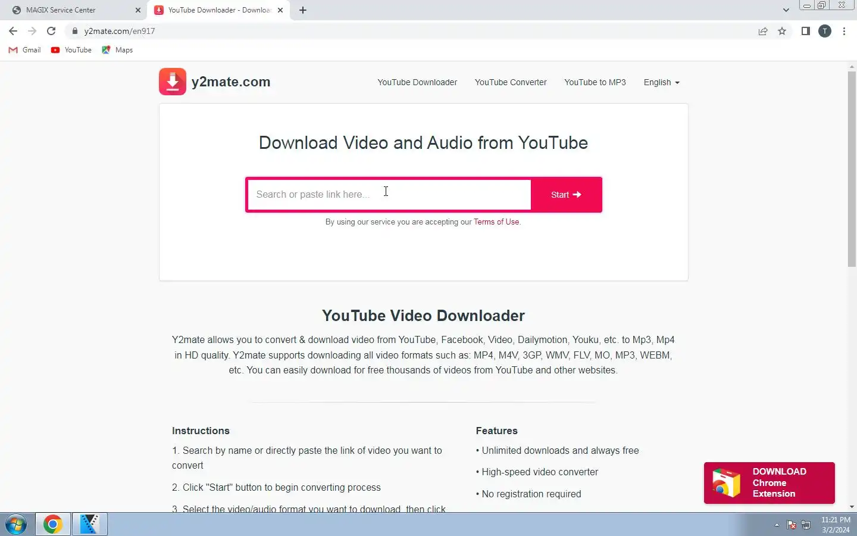Focus the Search or paste link field

389,194
